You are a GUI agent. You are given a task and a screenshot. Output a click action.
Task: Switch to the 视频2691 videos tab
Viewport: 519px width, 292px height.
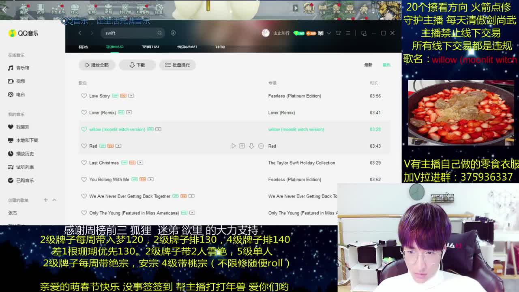click(187, 46)
